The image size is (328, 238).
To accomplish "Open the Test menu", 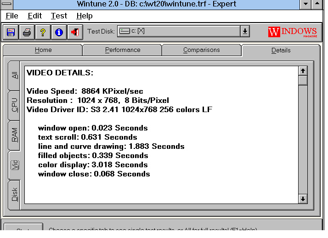I will point(59,16).
